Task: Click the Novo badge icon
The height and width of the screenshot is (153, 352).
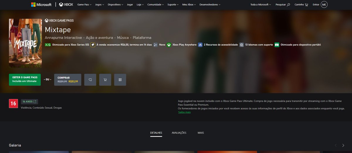Action: pos(155,45)
